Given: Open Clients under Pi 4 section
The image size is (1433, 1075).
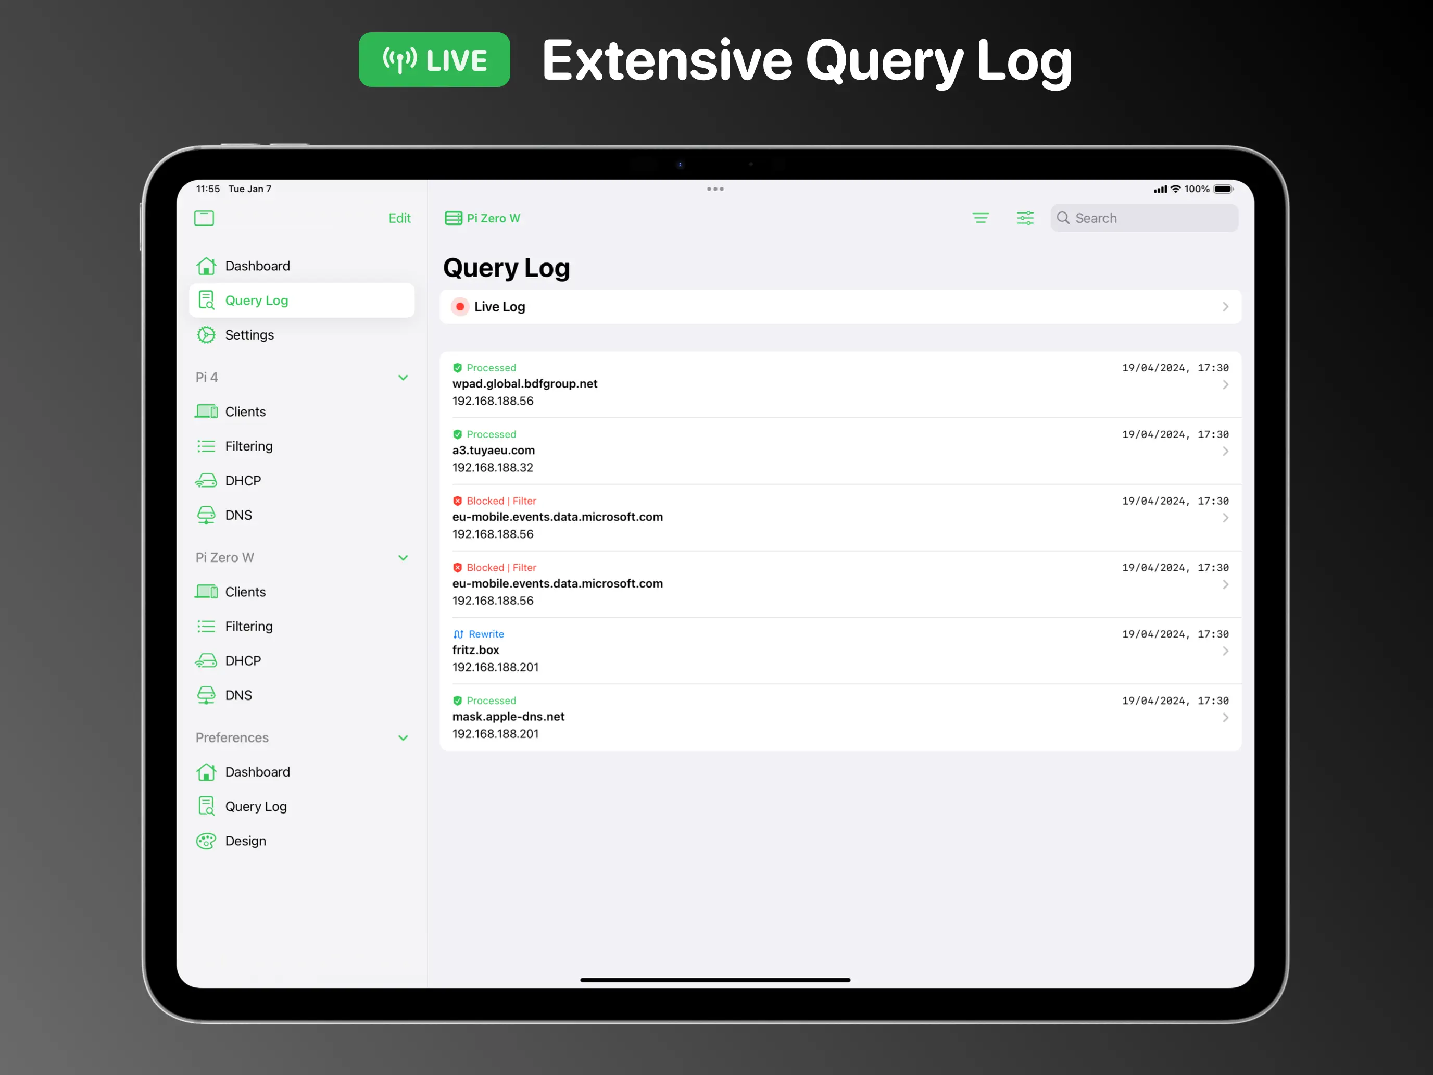Looking at the screenshot, I should point(245,411).
